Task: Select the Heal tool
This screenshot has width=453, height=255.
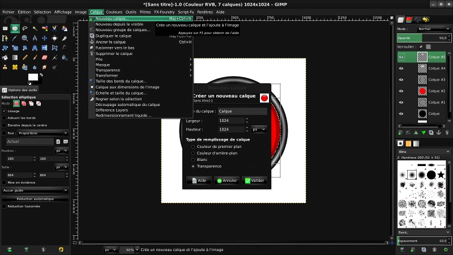Action: (x=15, y=67)
